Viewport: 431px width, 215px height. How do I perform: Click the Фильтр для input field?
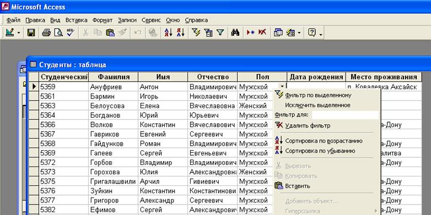click(x=345, y=115)
